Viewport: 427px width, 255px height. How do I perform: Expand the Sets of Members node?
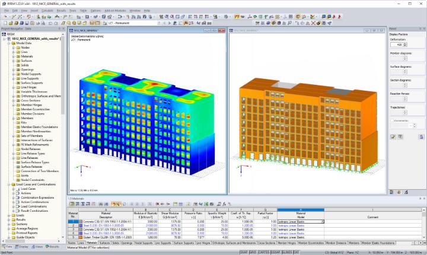(13, 136)
